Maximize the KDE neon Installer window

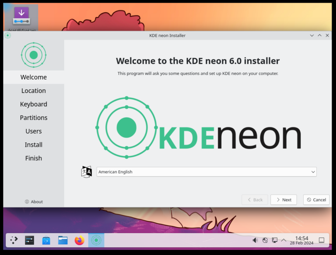tap(319, 35)
